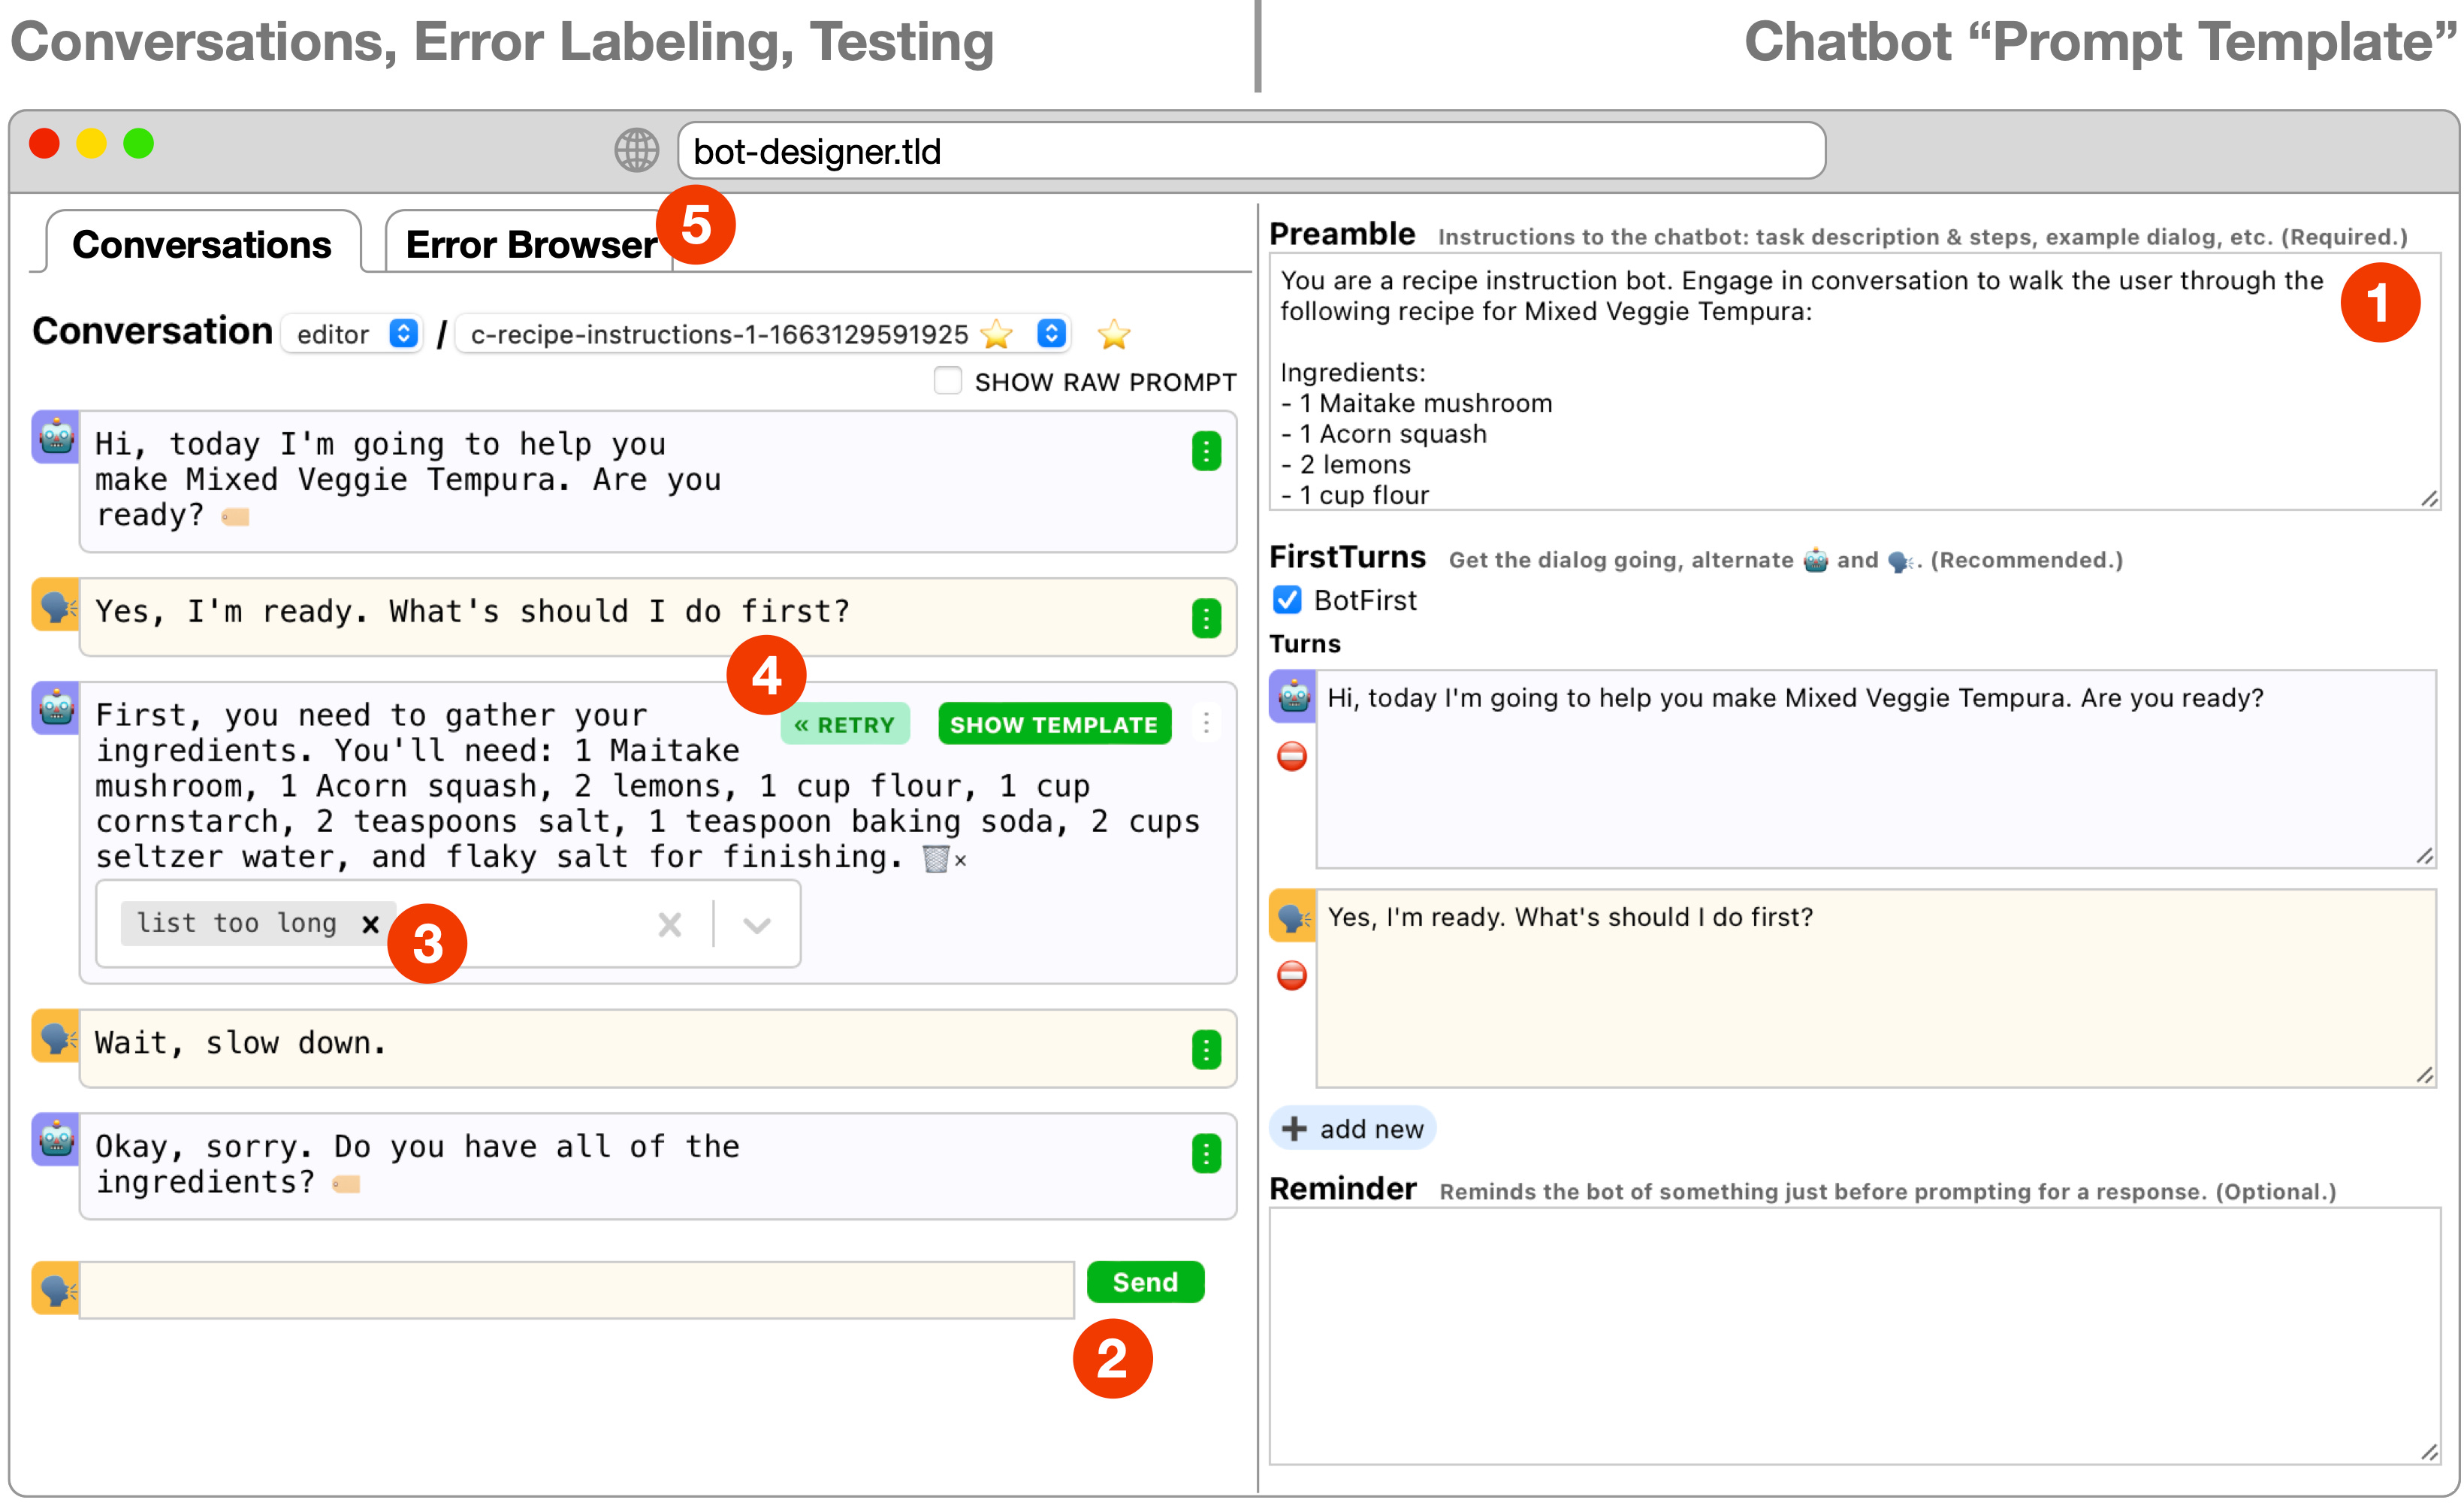2464x1506 pixels.
Task: Click the tag label icon after 'ready?'
Action: [236, 517]
